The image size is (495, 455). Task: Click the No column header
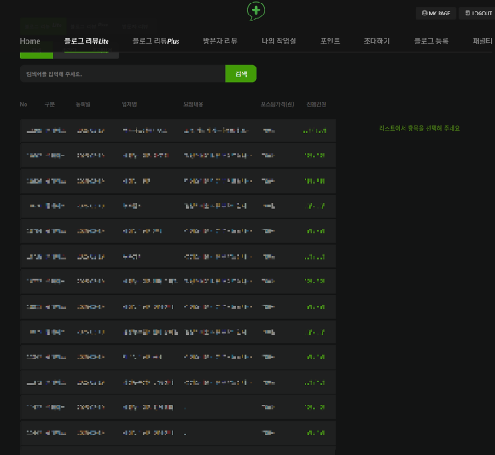pyautogui.click(x=24, y=104)
